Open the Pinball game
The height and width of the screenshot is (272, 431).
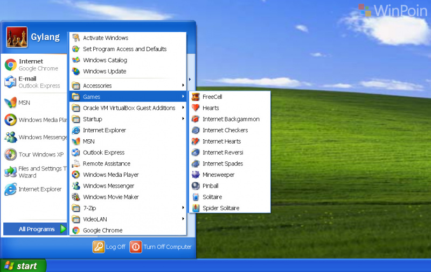230,186
